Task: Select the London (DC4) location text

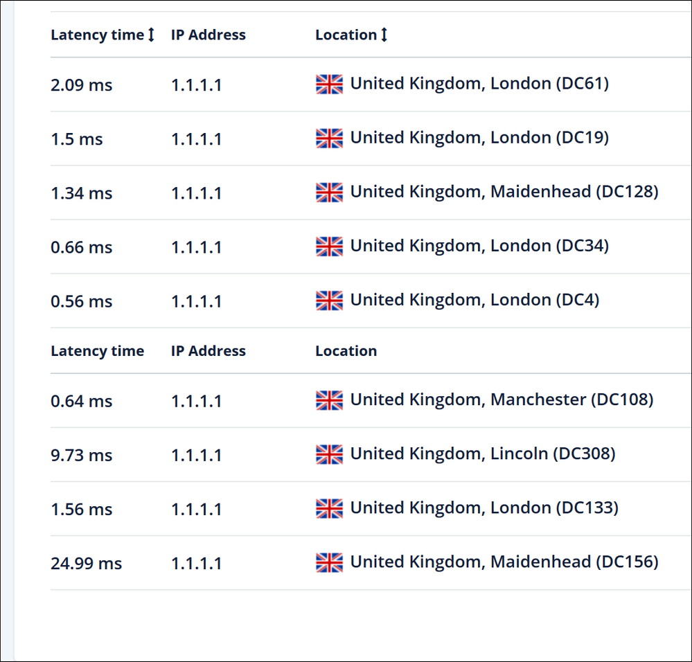Action: [474, 300]
